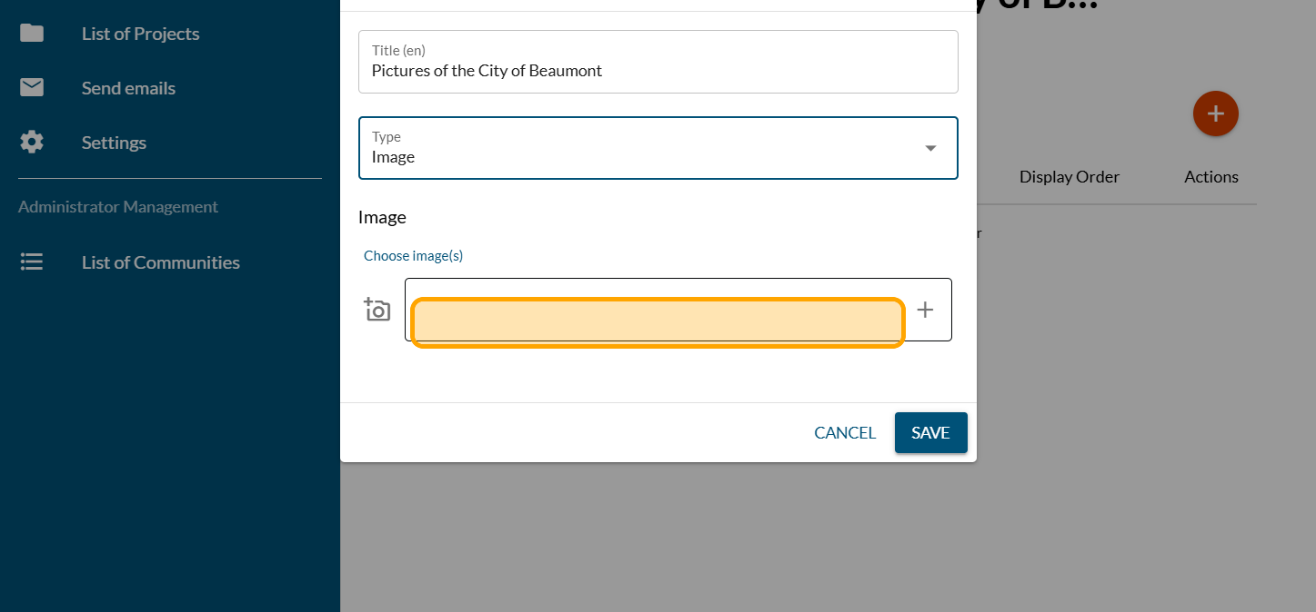
Task: Open the List of Projects menu item
Action: click(x=140, y=34)
